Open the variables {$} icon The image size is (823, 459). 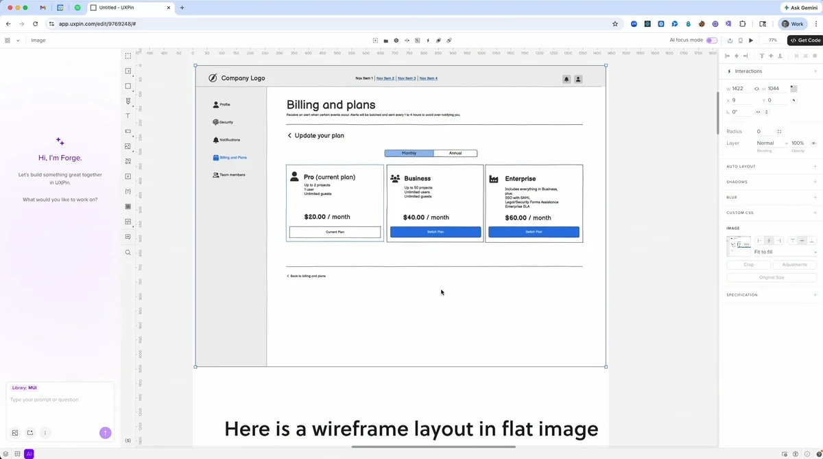pos(128,440)
